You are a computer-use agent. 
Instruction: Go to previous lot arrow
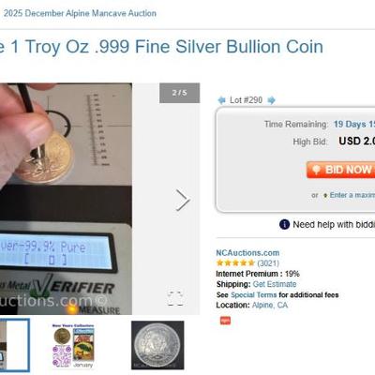point(221,100)
